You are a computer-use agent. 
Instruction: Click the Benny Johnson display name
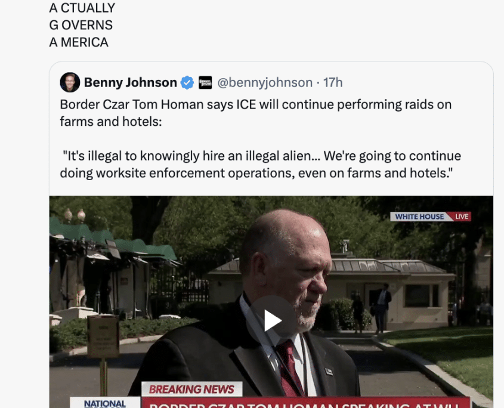[130, 83]
